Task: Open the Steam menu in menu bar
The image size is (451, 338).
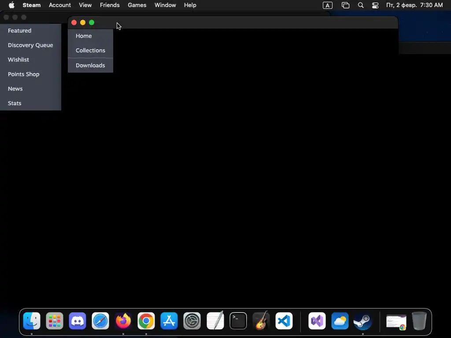Action: point(32,5)
